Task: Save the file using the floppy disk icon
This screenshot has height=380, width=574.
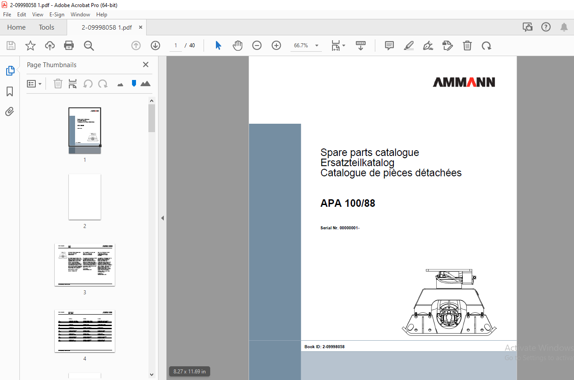Action: [x=11, y=46]
